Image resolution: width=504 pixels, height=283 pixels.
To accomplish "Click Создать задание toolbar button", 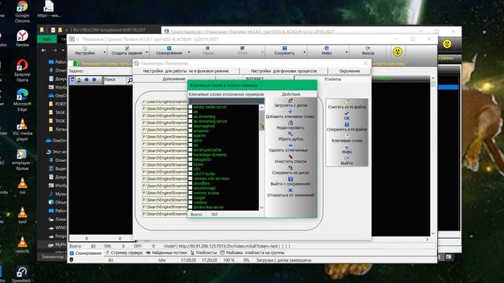I will pos(127,50).
